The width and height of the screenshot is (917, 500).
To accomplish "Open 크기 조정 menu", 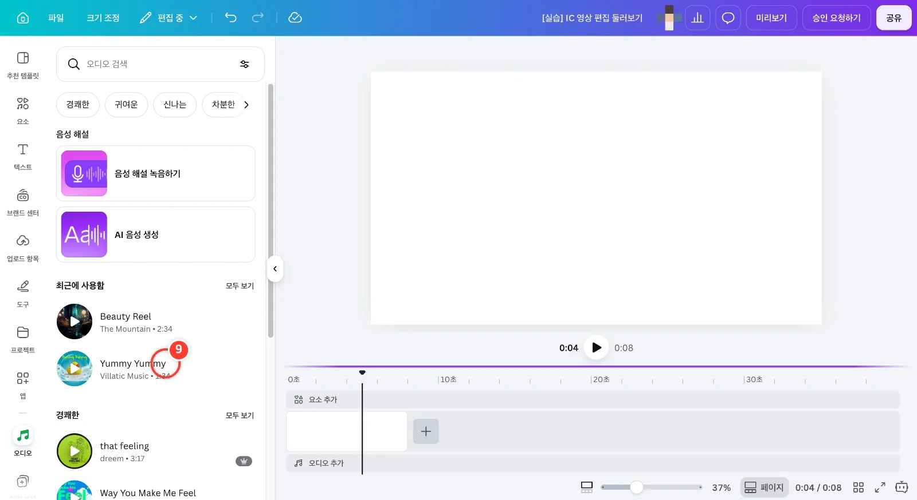I will (103, 18).
